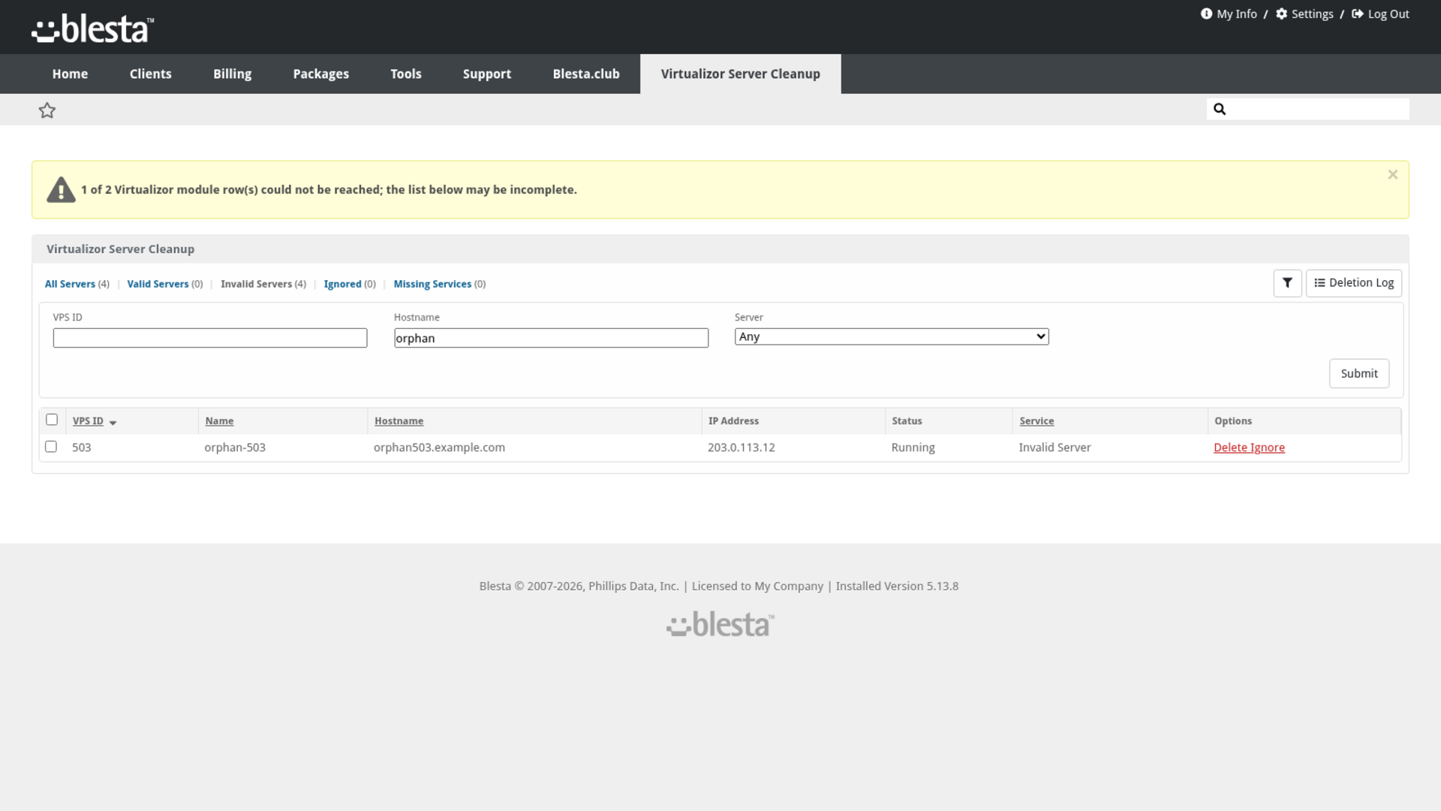
Task: Sort by Service column
Action: pos(1036,421)
